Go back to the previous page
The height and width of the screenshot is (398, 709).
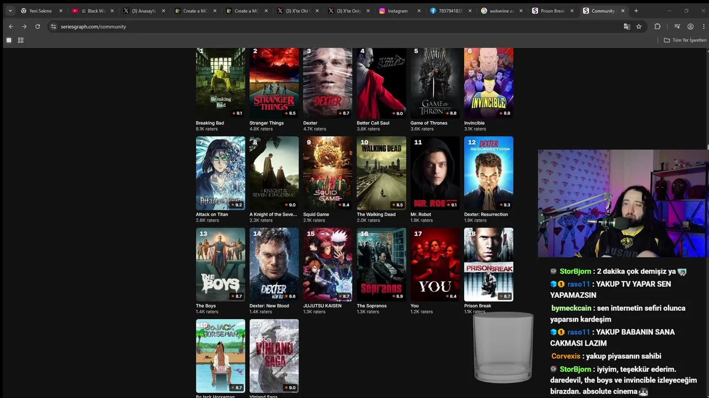point(11,27)
